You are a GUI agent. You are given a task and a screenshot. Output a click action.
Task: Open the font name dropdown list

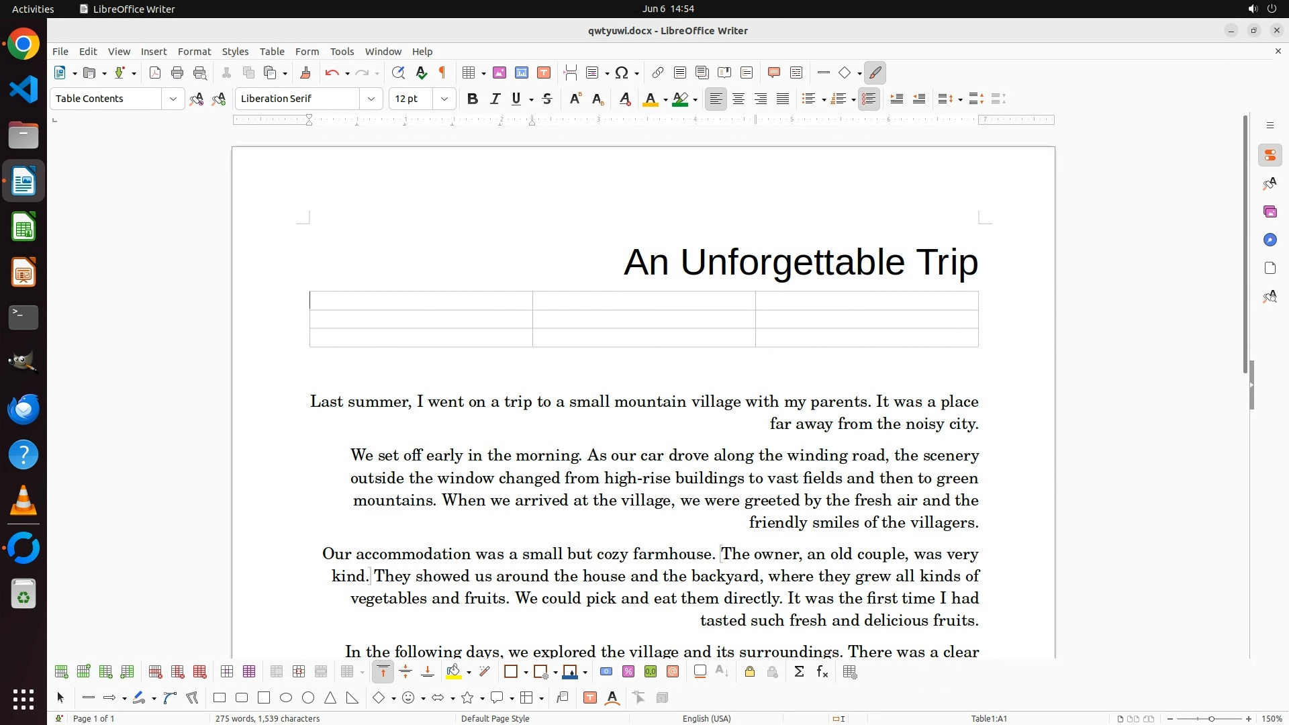point(371,99)
